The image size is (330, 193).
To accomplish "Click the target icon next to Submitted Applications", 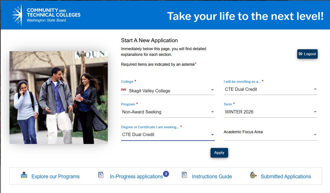I will coord(252,176).
